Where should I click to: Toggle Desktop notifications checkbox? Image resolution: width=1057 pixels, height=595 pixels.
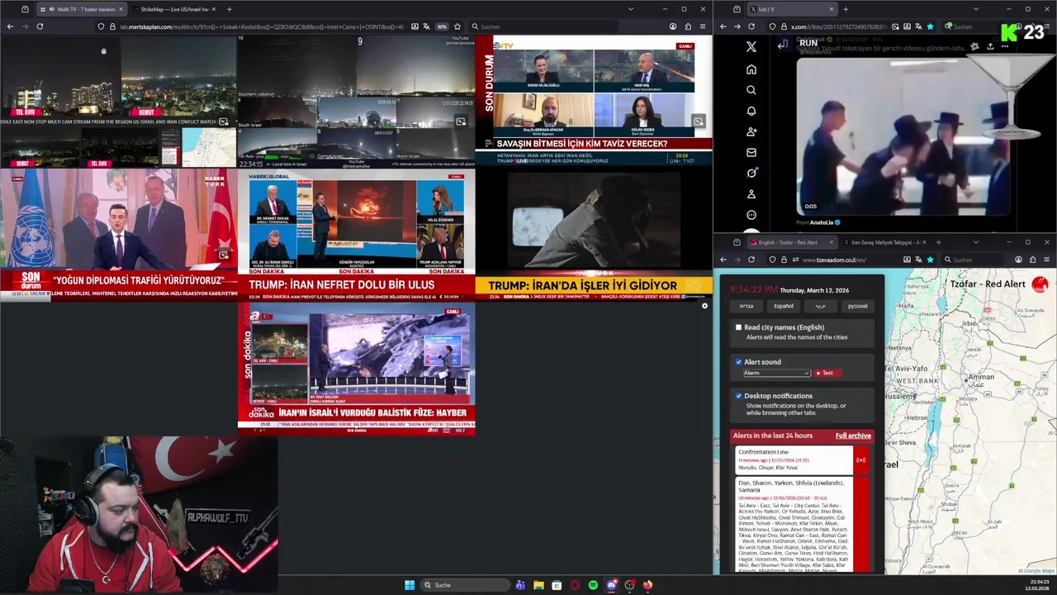(x=738, y=396)
